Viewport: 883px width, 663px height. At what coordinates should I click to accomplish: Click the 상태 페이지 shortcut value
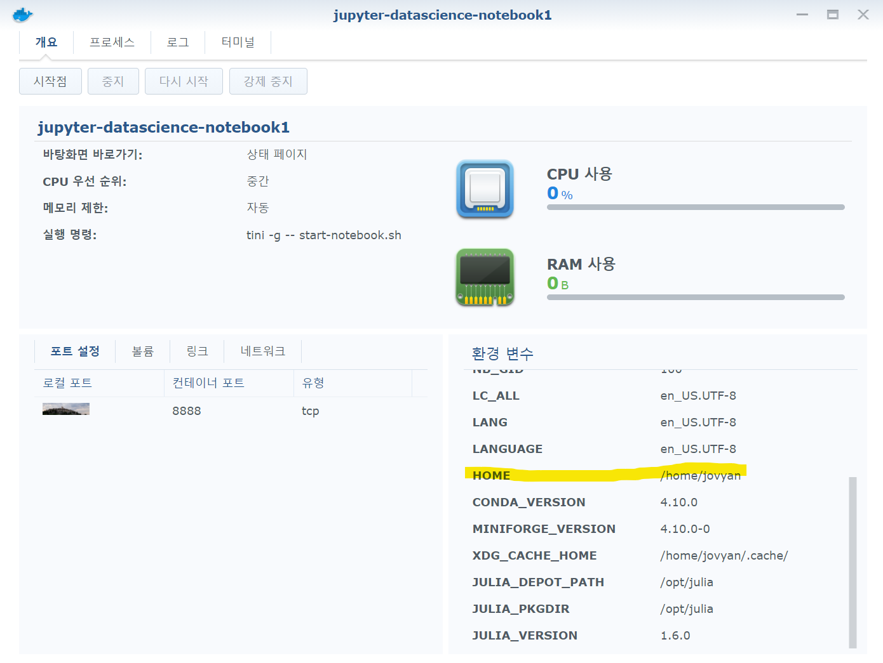click(277, 154)
